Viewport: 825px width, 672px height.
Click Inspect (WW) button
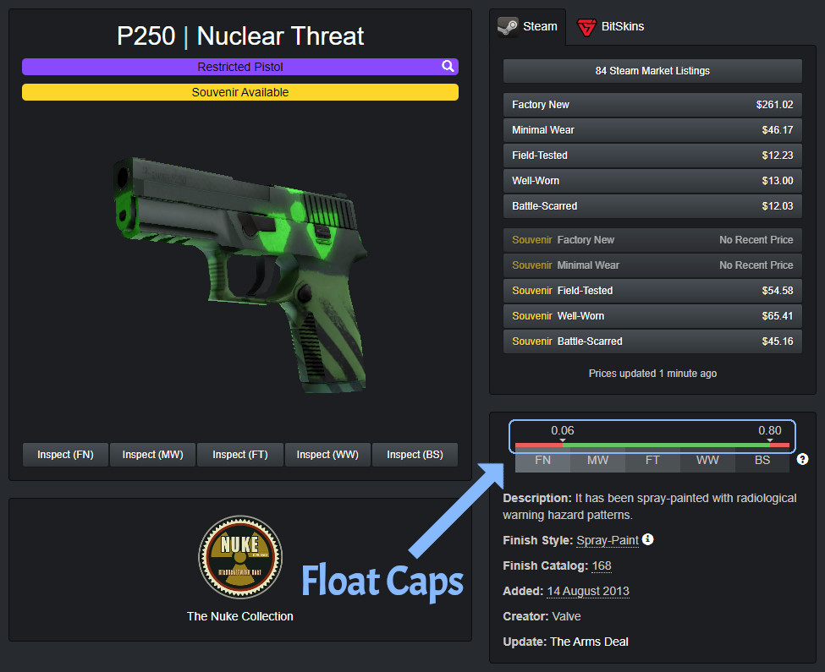point(327,455)
